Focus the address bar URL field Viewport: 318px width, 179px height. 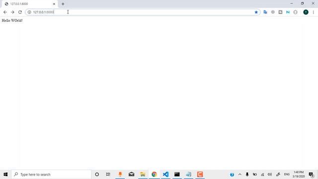[x=143, y=12]
